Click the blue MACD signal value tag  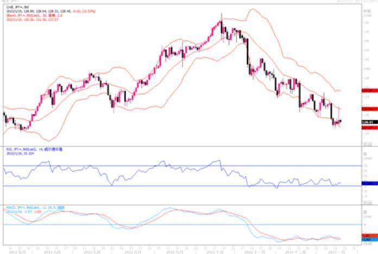click(x=368, y=239)
